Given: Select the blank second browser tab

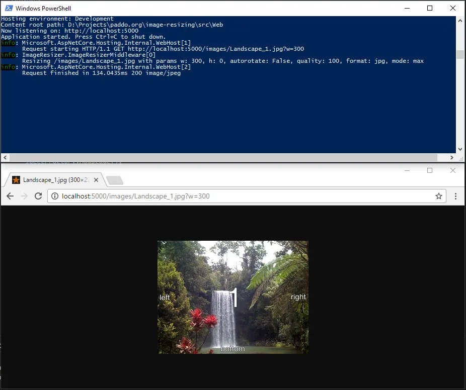Looking at the screenshot, I should coord(114,180).
